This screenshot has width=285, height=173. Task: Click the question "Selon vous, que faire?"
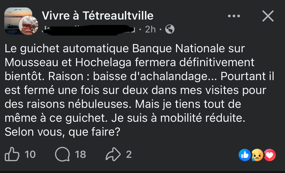(63, 132)
